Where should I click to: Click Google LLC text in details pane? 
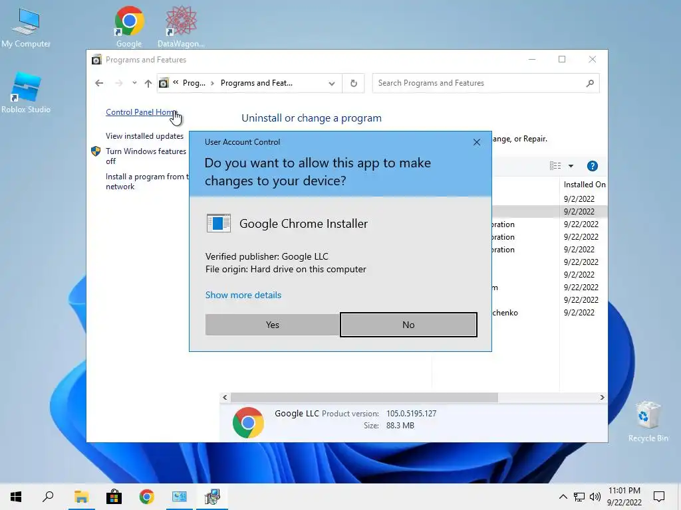(x=297, y=413)
